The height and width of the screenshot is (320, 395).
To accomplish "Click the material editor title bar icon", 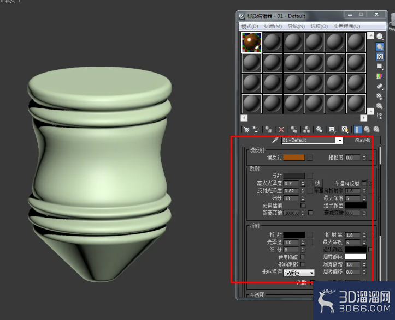I will pos(242,16).
